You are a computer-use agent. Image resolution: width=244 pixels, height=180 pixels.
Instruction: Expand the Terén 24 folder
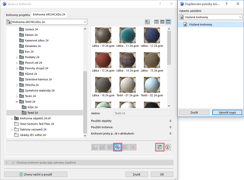pyautogui.click(x=17, y=96)
